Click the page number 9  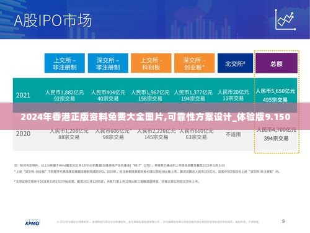283,221
